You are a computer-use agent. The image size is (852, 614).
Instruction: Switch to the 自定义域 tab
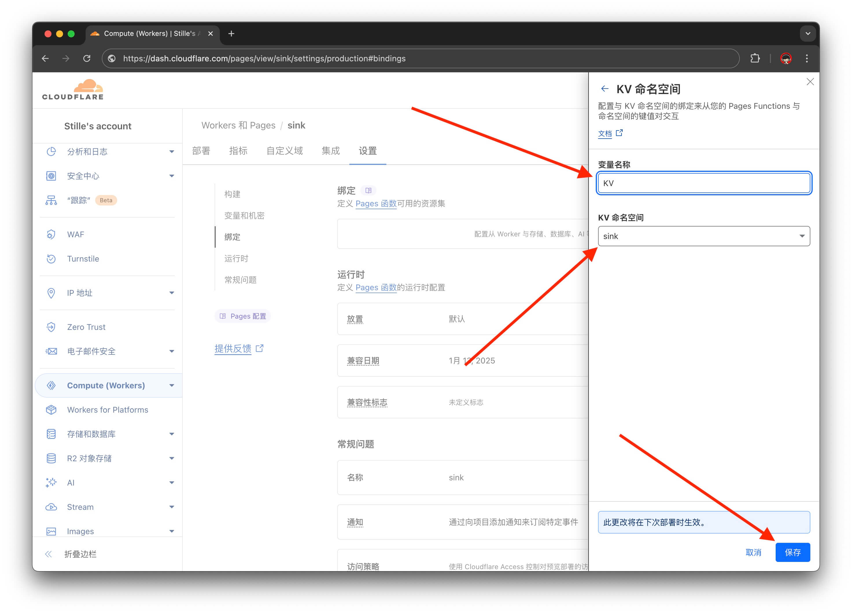pos(284,151)
